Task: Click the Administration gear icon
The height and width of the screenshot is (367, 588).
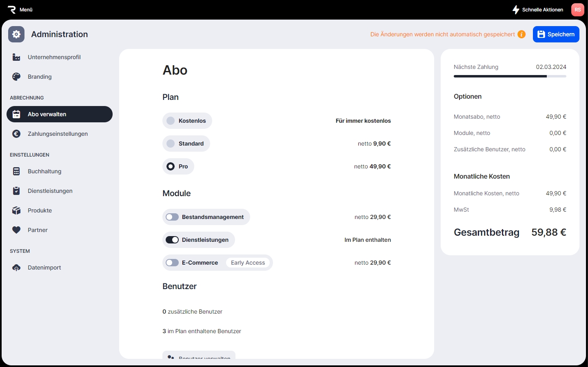Action: [x=16, y=34]
